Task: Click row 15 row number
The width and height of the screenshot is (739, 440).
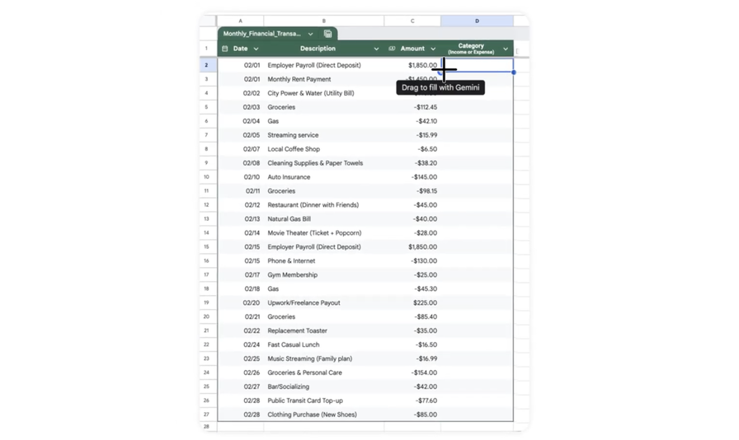Action: [207, 247]
